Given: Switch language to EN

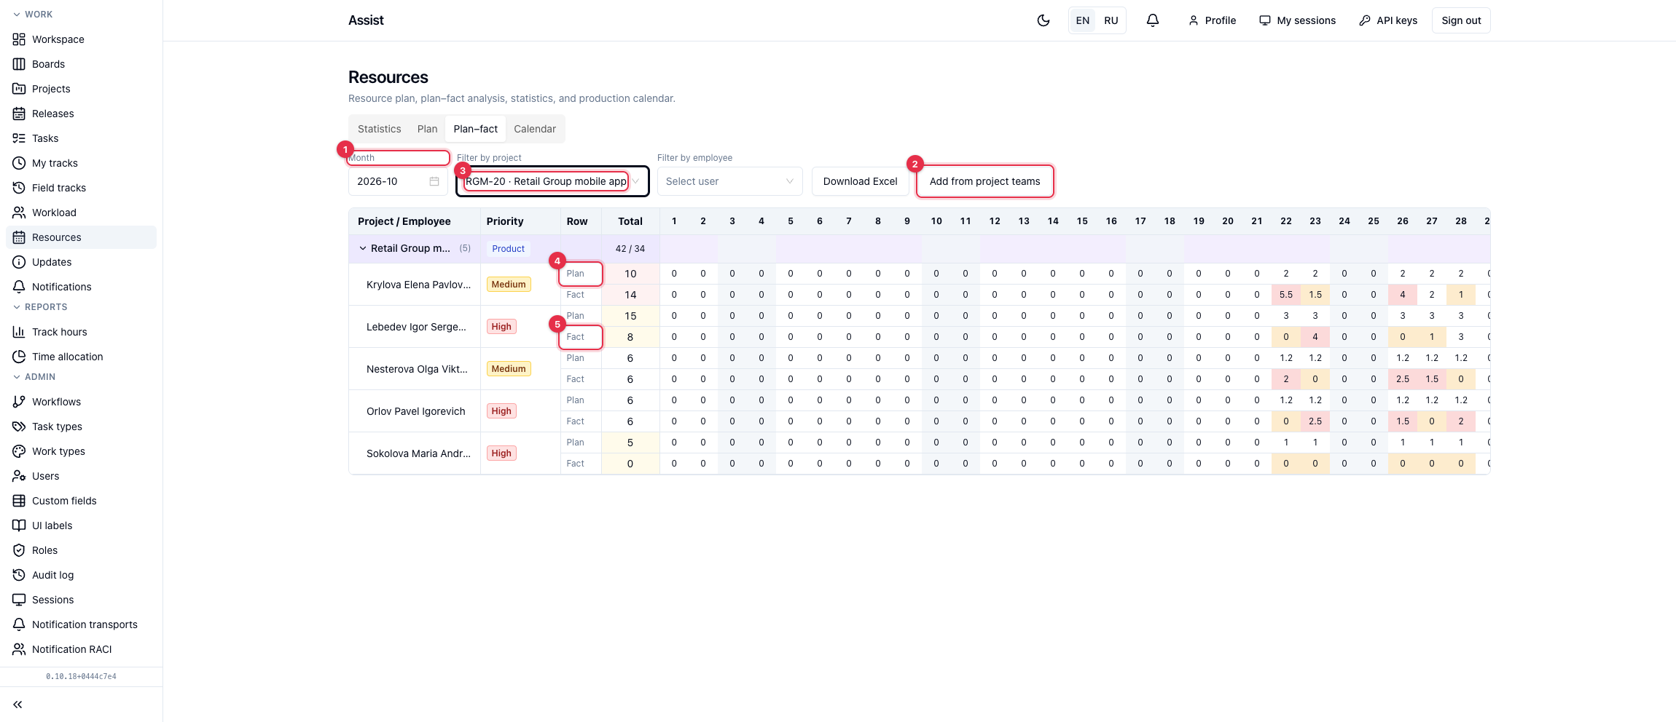Looking at the screenshot, I should pyautogui.click(x=1083, y=20).
